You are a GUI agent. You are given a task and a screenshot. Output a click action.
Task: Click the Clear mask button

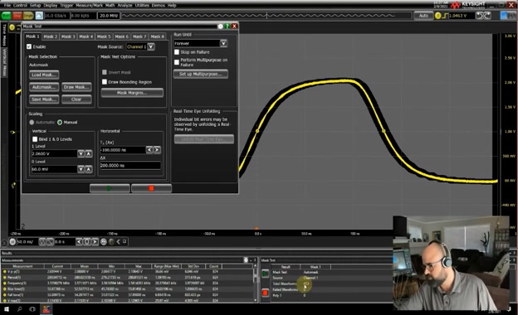click(x=76, y=99)
